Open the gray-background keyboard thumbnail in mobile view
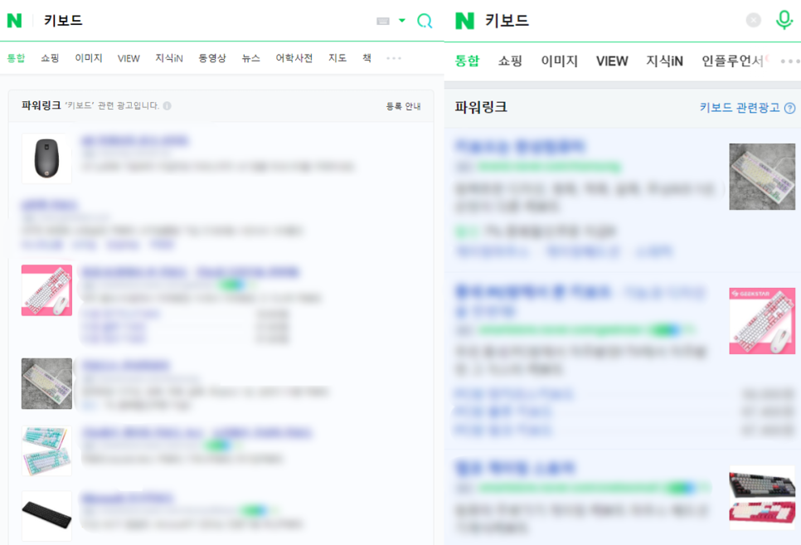 [762, 177]
